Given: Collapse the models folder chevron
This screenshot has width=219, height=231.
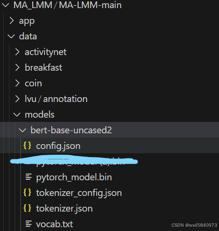Looking at the screenshot, I should coord(17,115).
